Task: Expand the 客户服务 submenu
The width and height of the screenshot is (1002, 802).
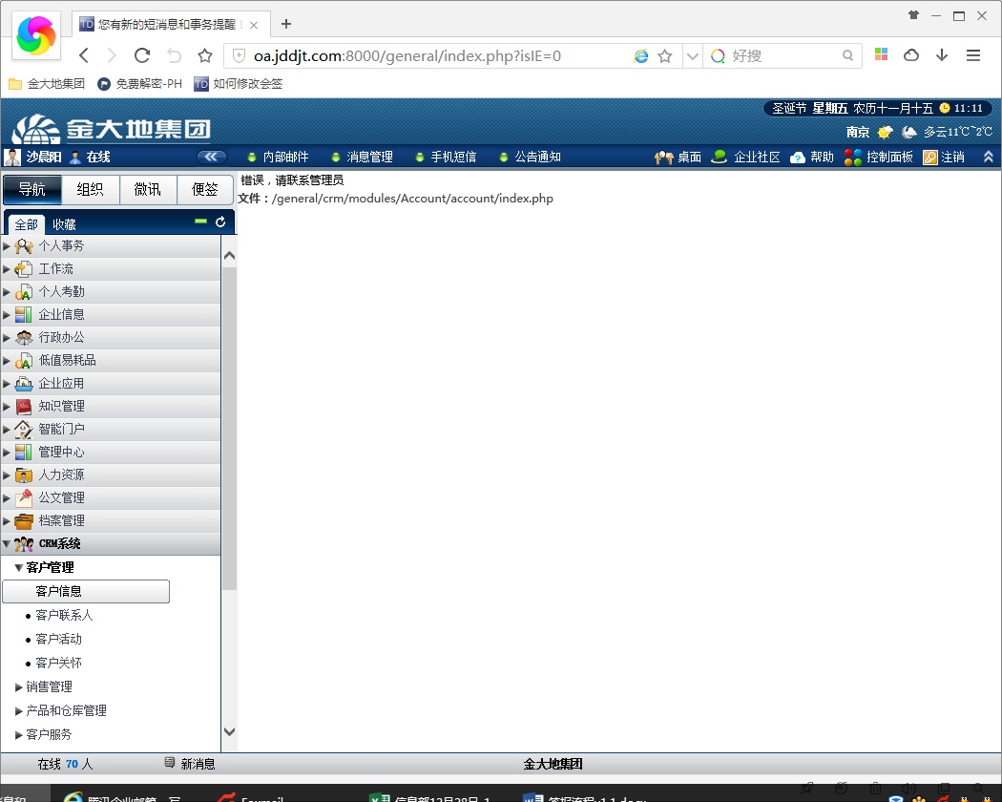Action: point(44,735)
